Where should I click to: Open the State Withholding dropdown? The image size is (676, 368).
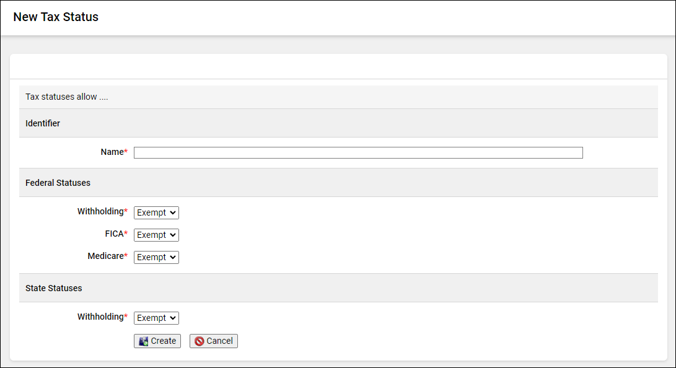156,318
